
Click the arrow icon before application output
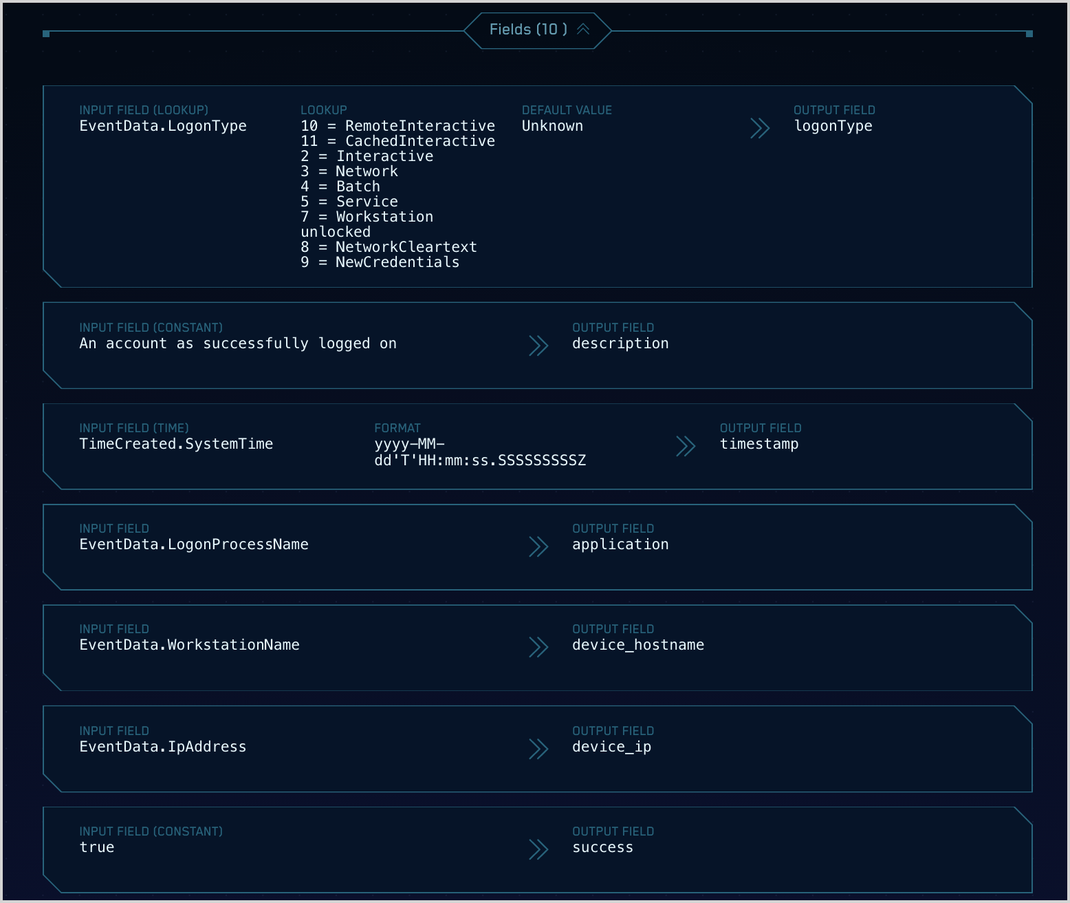538,546
